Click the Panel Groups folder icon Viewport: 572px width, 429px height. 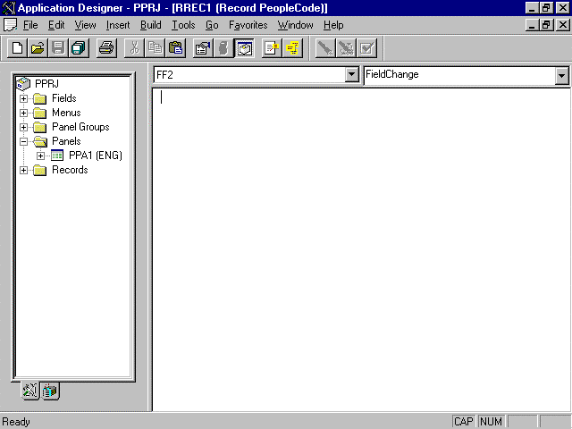39,127
